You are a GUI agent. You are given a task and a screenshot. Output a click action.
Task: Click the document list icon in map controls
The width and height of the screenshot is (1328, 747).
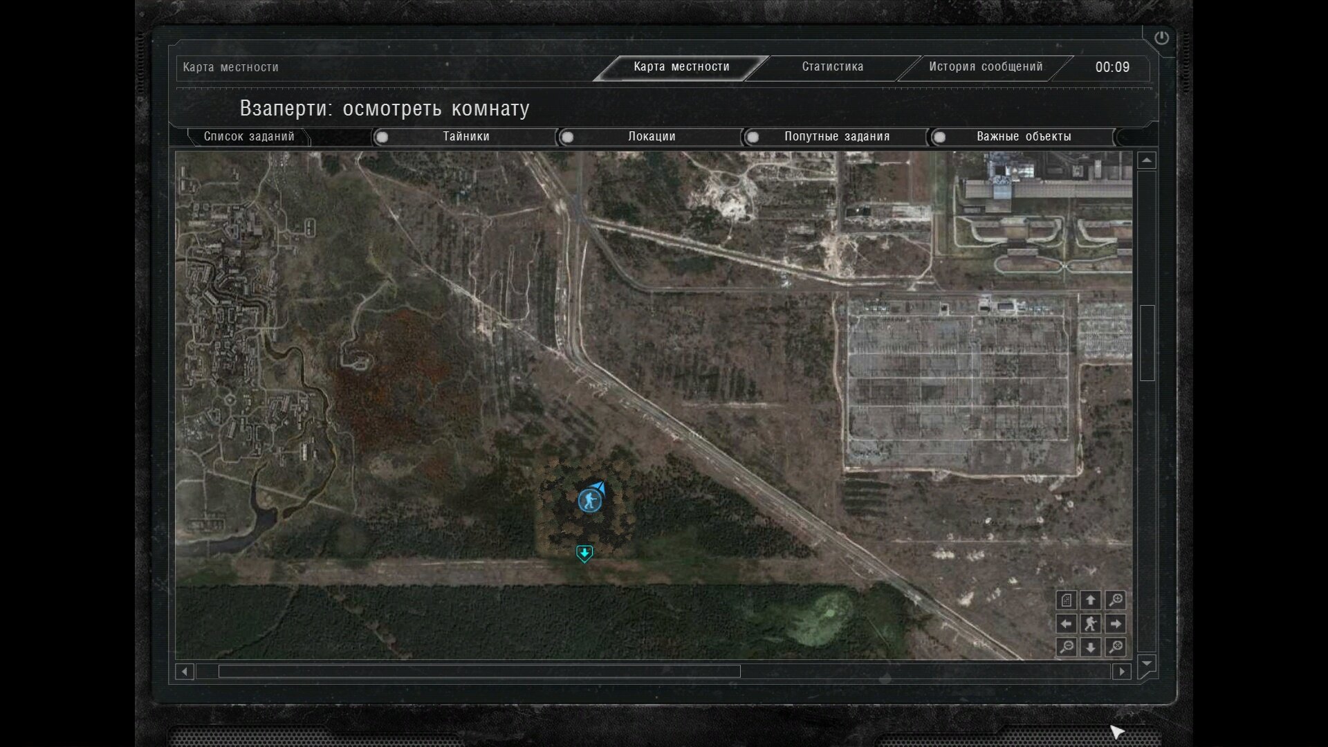point(1067,600)
